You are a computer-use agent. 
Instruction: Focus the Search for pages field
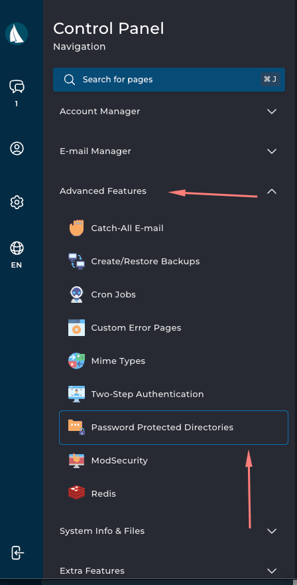169,80
